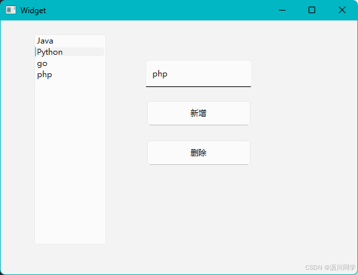Select the Python list entry
This screenshot has height=275, width=358.
pyautogui.click(x=70, y=52)
